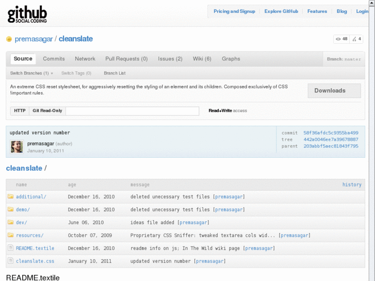Click the cleanslate.css file icon
The image size is (375, 281).
pos(10,261)
